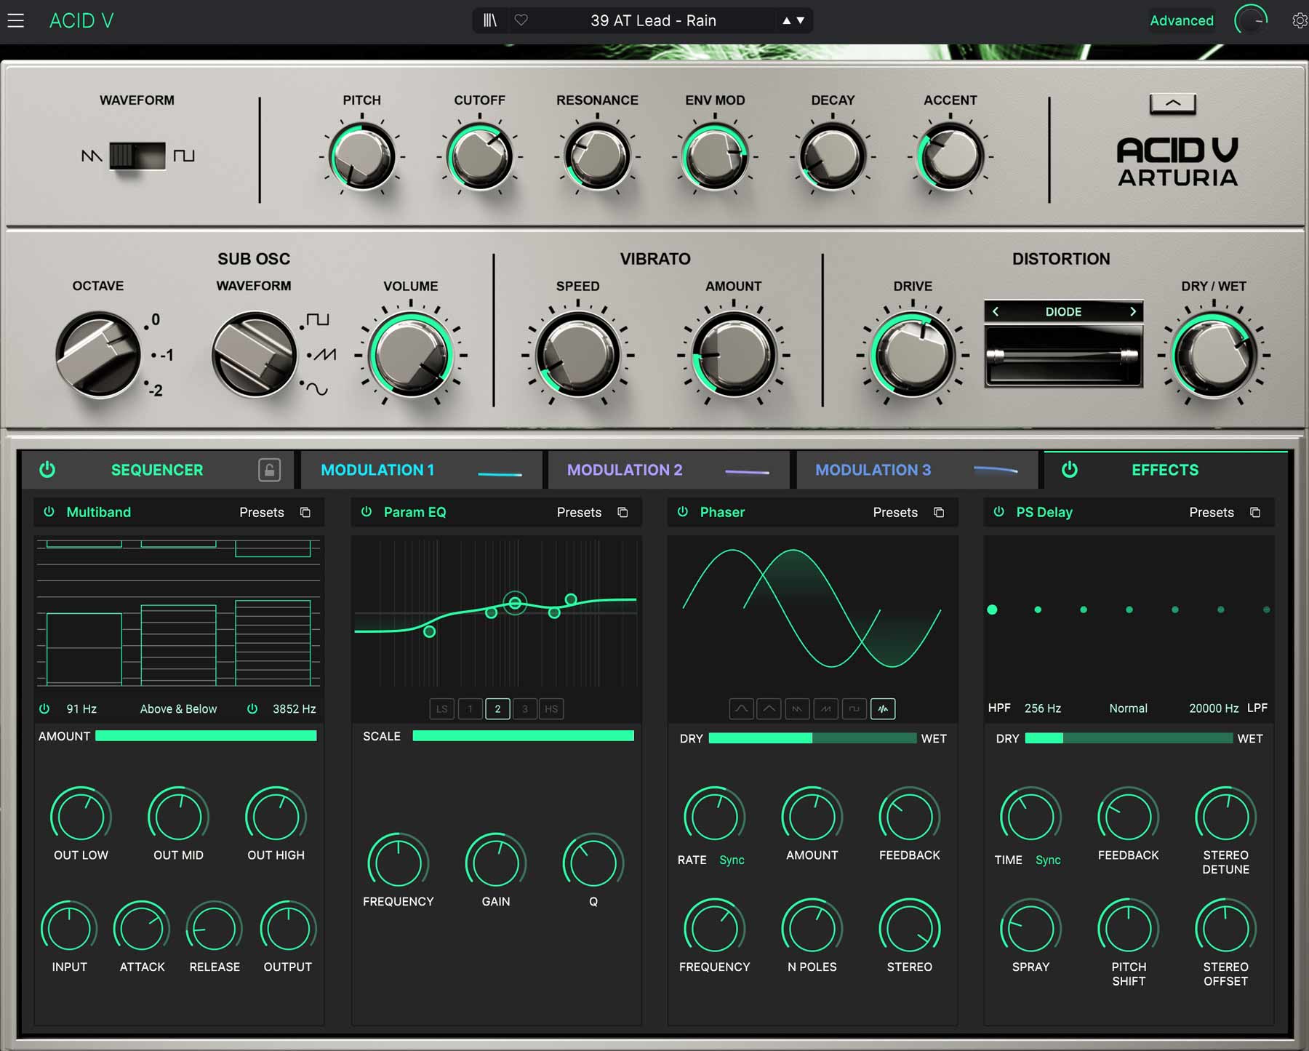Select the phaser sine LFO shape icon

click(741, 708)
